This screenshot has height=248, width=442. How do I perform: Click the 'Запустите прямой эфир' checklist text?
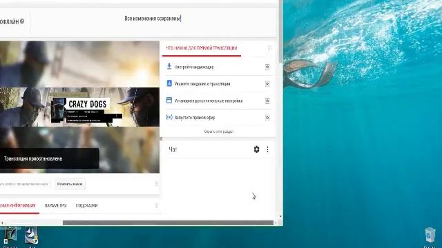pyautogui.click(x=195, y=118)
